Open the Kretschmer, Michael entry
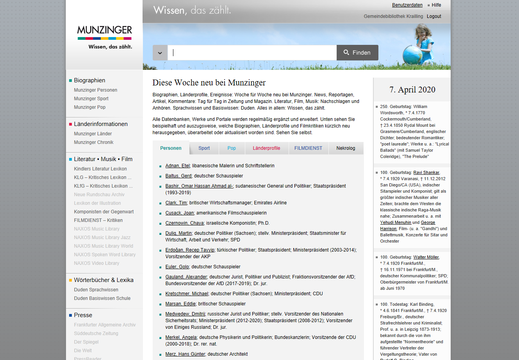519x360 pixels. coord(187,294)
